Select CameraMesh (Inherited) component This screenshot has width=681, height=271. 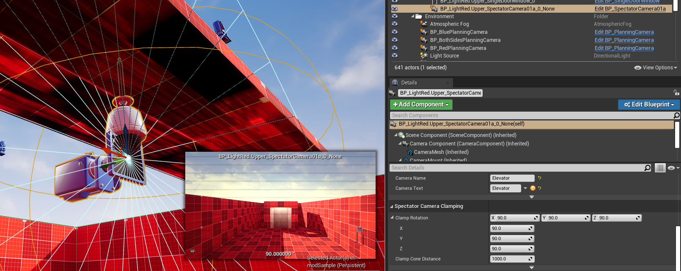coord(441,152)
